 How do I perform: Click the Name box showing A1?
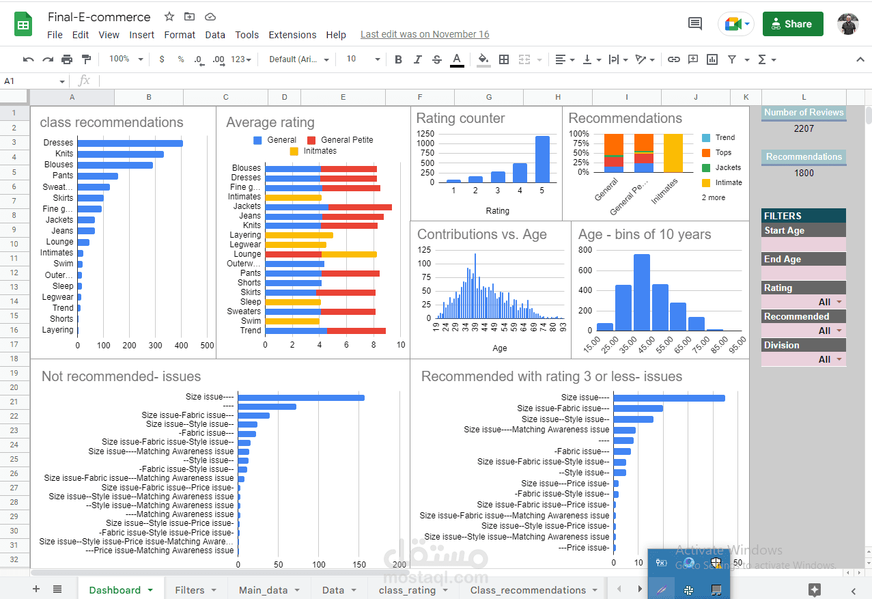[33, 81]
